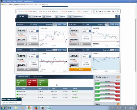Viewport: 137px width, 110px height.
Task: Open the info icon on FTSE Future header
Action: tap(83, 24)
